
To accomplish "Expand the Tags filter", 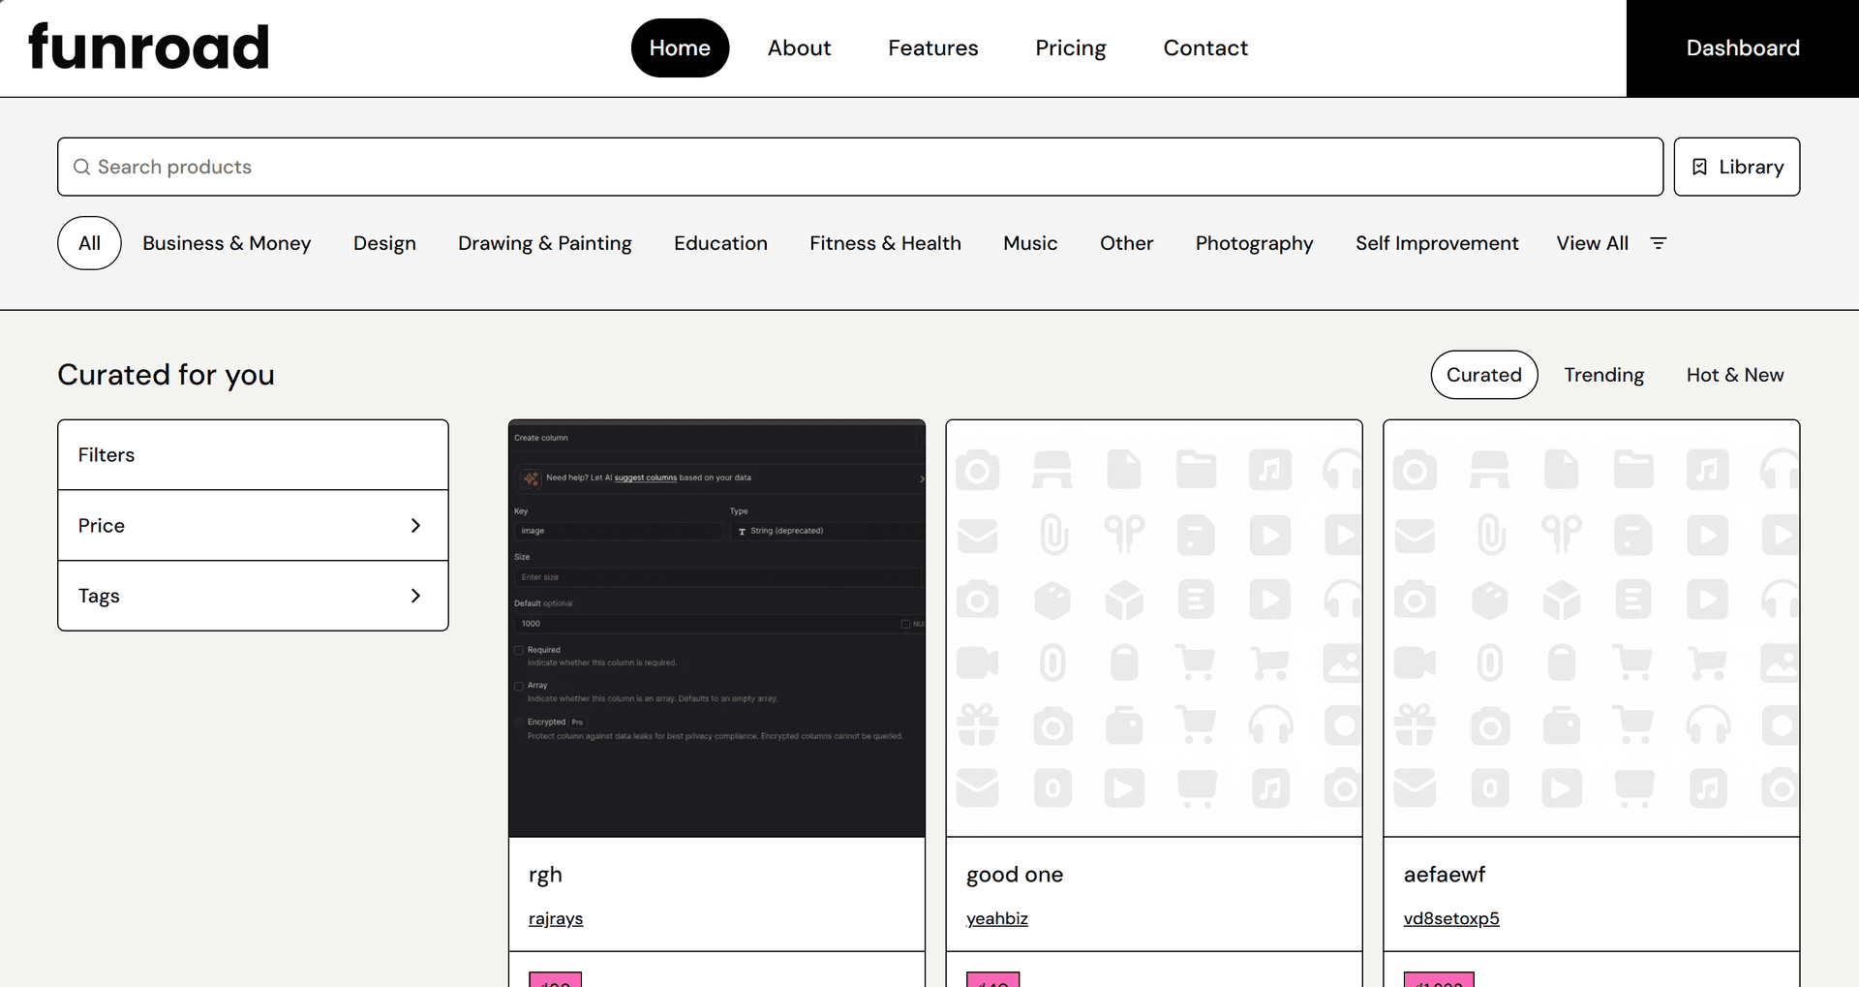I will click(x=253, y=596).
